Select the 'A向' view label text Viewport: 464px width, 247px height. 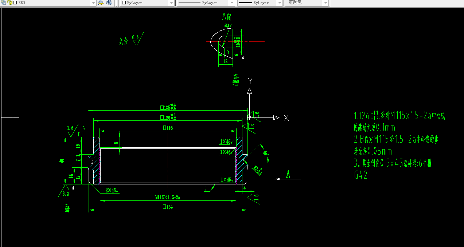pyautogui.click(x=227, y=16)
